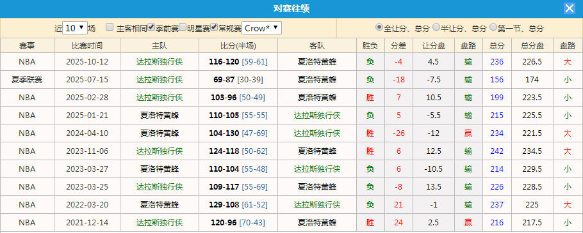Click 夏洛特黄蜂 home team in 2025-01-21 row
The width and height of the screenshot is (583, 233).
click(x=159, y=116)
